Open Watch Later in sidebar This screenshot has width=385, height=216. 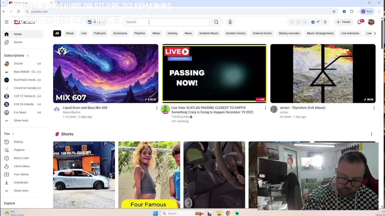click(22, 158)
